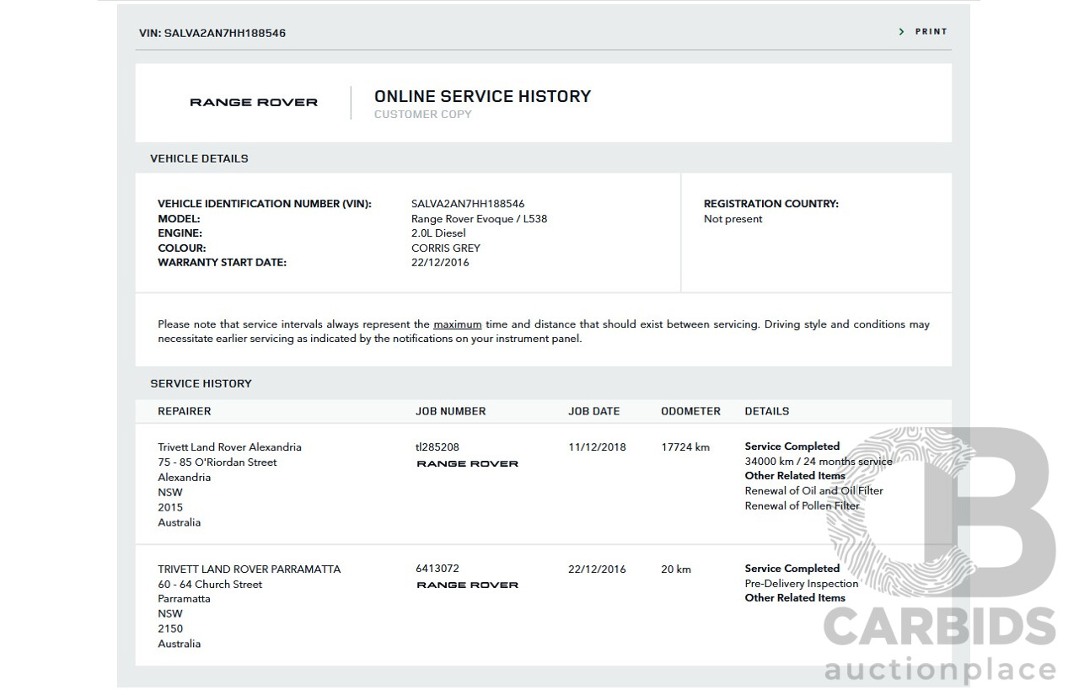Click the top bar text starting "VIN:"

212,34
